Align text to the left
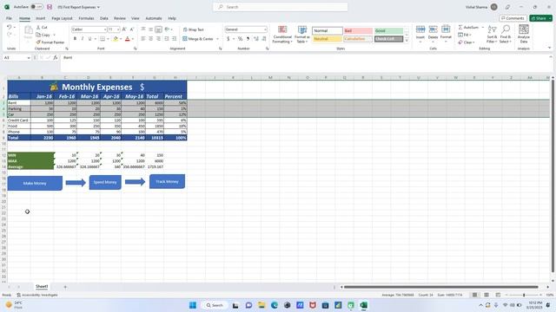The width and height of the screenshot is (556, 312). pos(143,38)
